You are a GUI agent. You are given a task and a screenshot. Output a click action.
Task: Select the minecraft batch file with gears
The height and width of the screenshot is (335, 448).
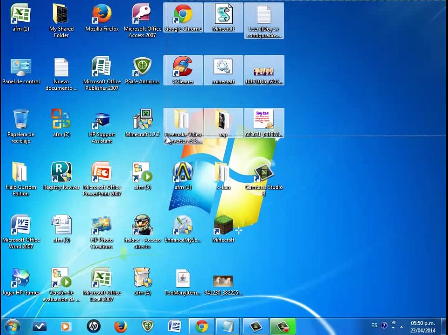tap(224, 71)
